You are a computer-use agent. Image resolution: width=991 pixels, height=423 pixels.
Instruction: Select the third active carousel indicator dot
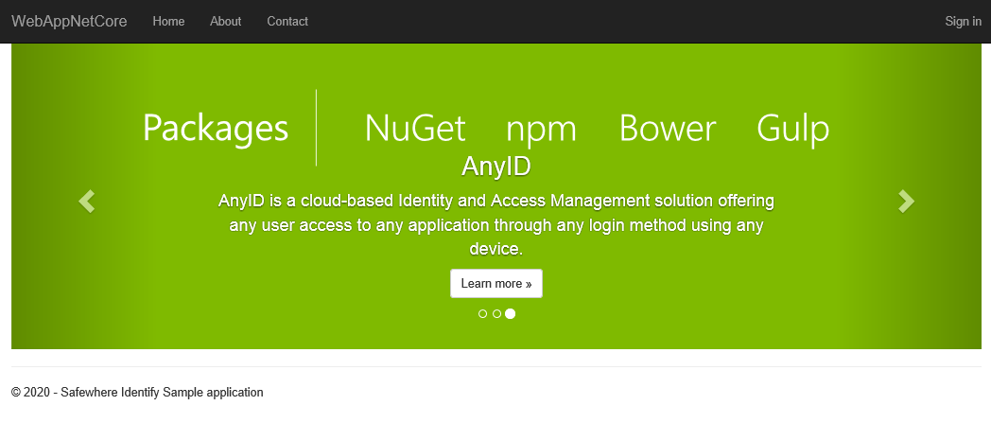510,313
